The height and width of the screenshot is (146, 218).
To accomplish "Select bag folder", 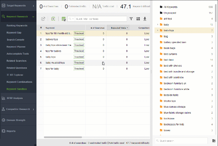I will (x=184, y=36).
